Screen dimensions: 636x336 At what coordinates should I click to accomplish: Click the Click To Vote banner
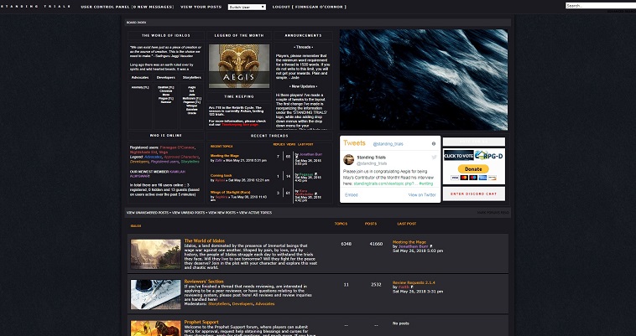(x=459, y=156)
